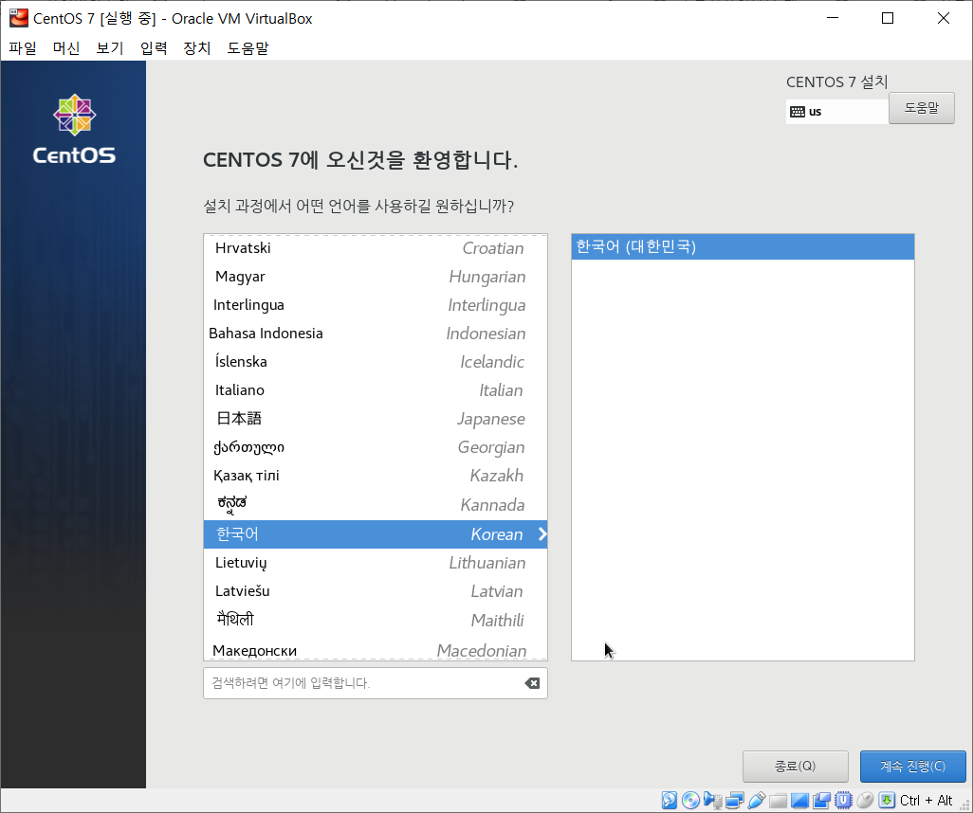Maximize the VirtualBox window
Image resolution: width=973 pixels, height=813 pixels.
tap(888, 18)
